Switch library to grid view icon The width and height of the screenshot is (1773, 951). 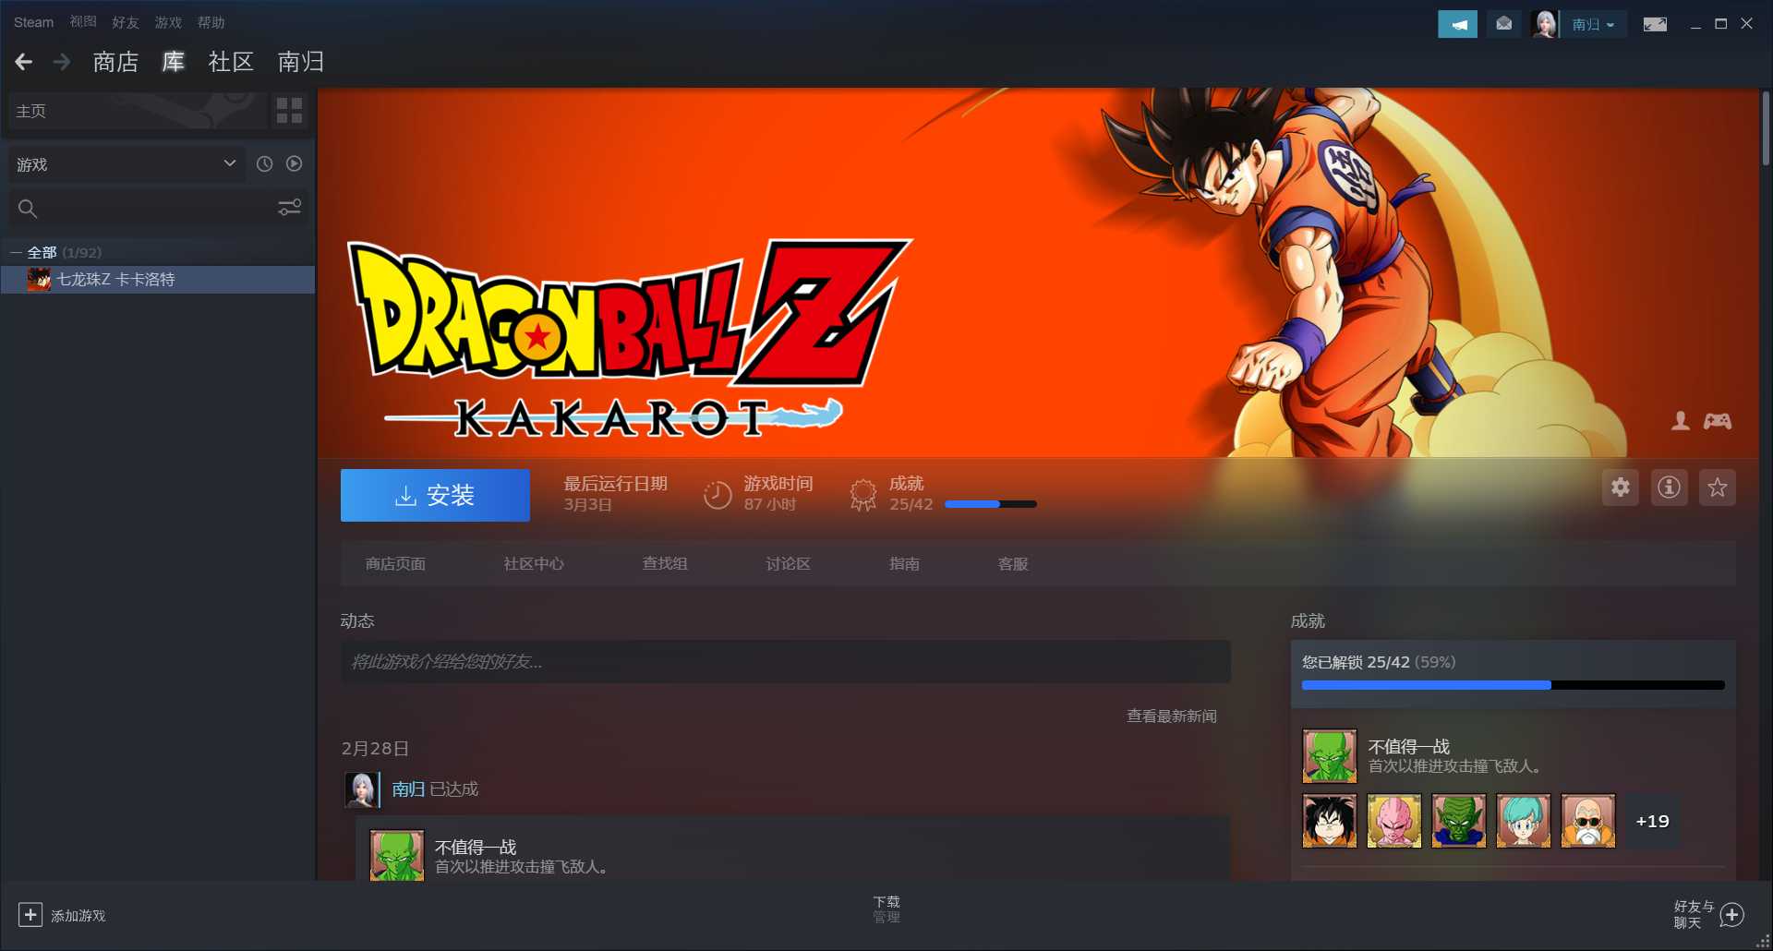point(289,111)
